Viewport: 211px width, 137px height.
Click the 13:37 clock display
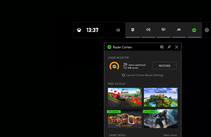pos(92,30)
